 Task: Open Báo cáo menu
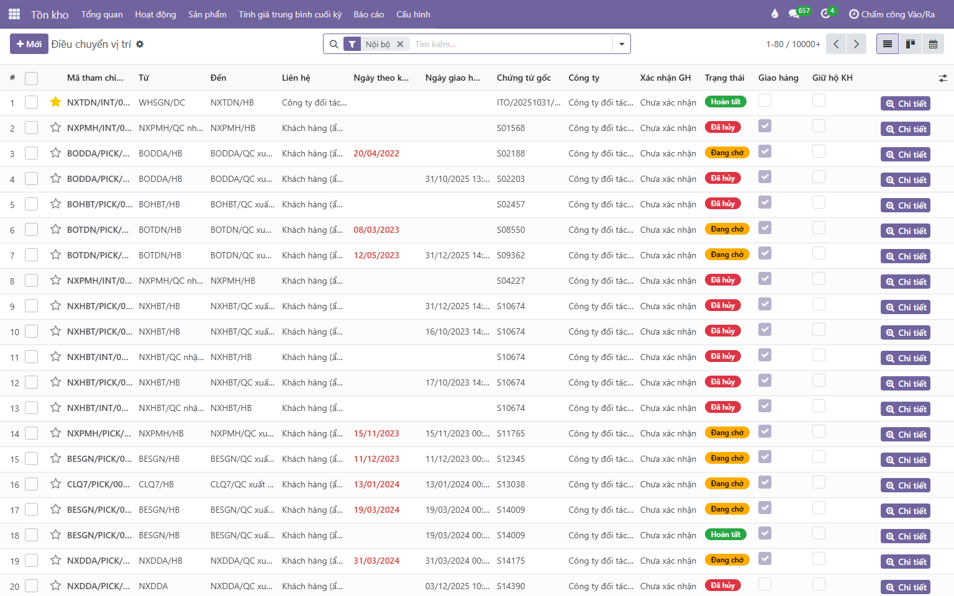369,14
